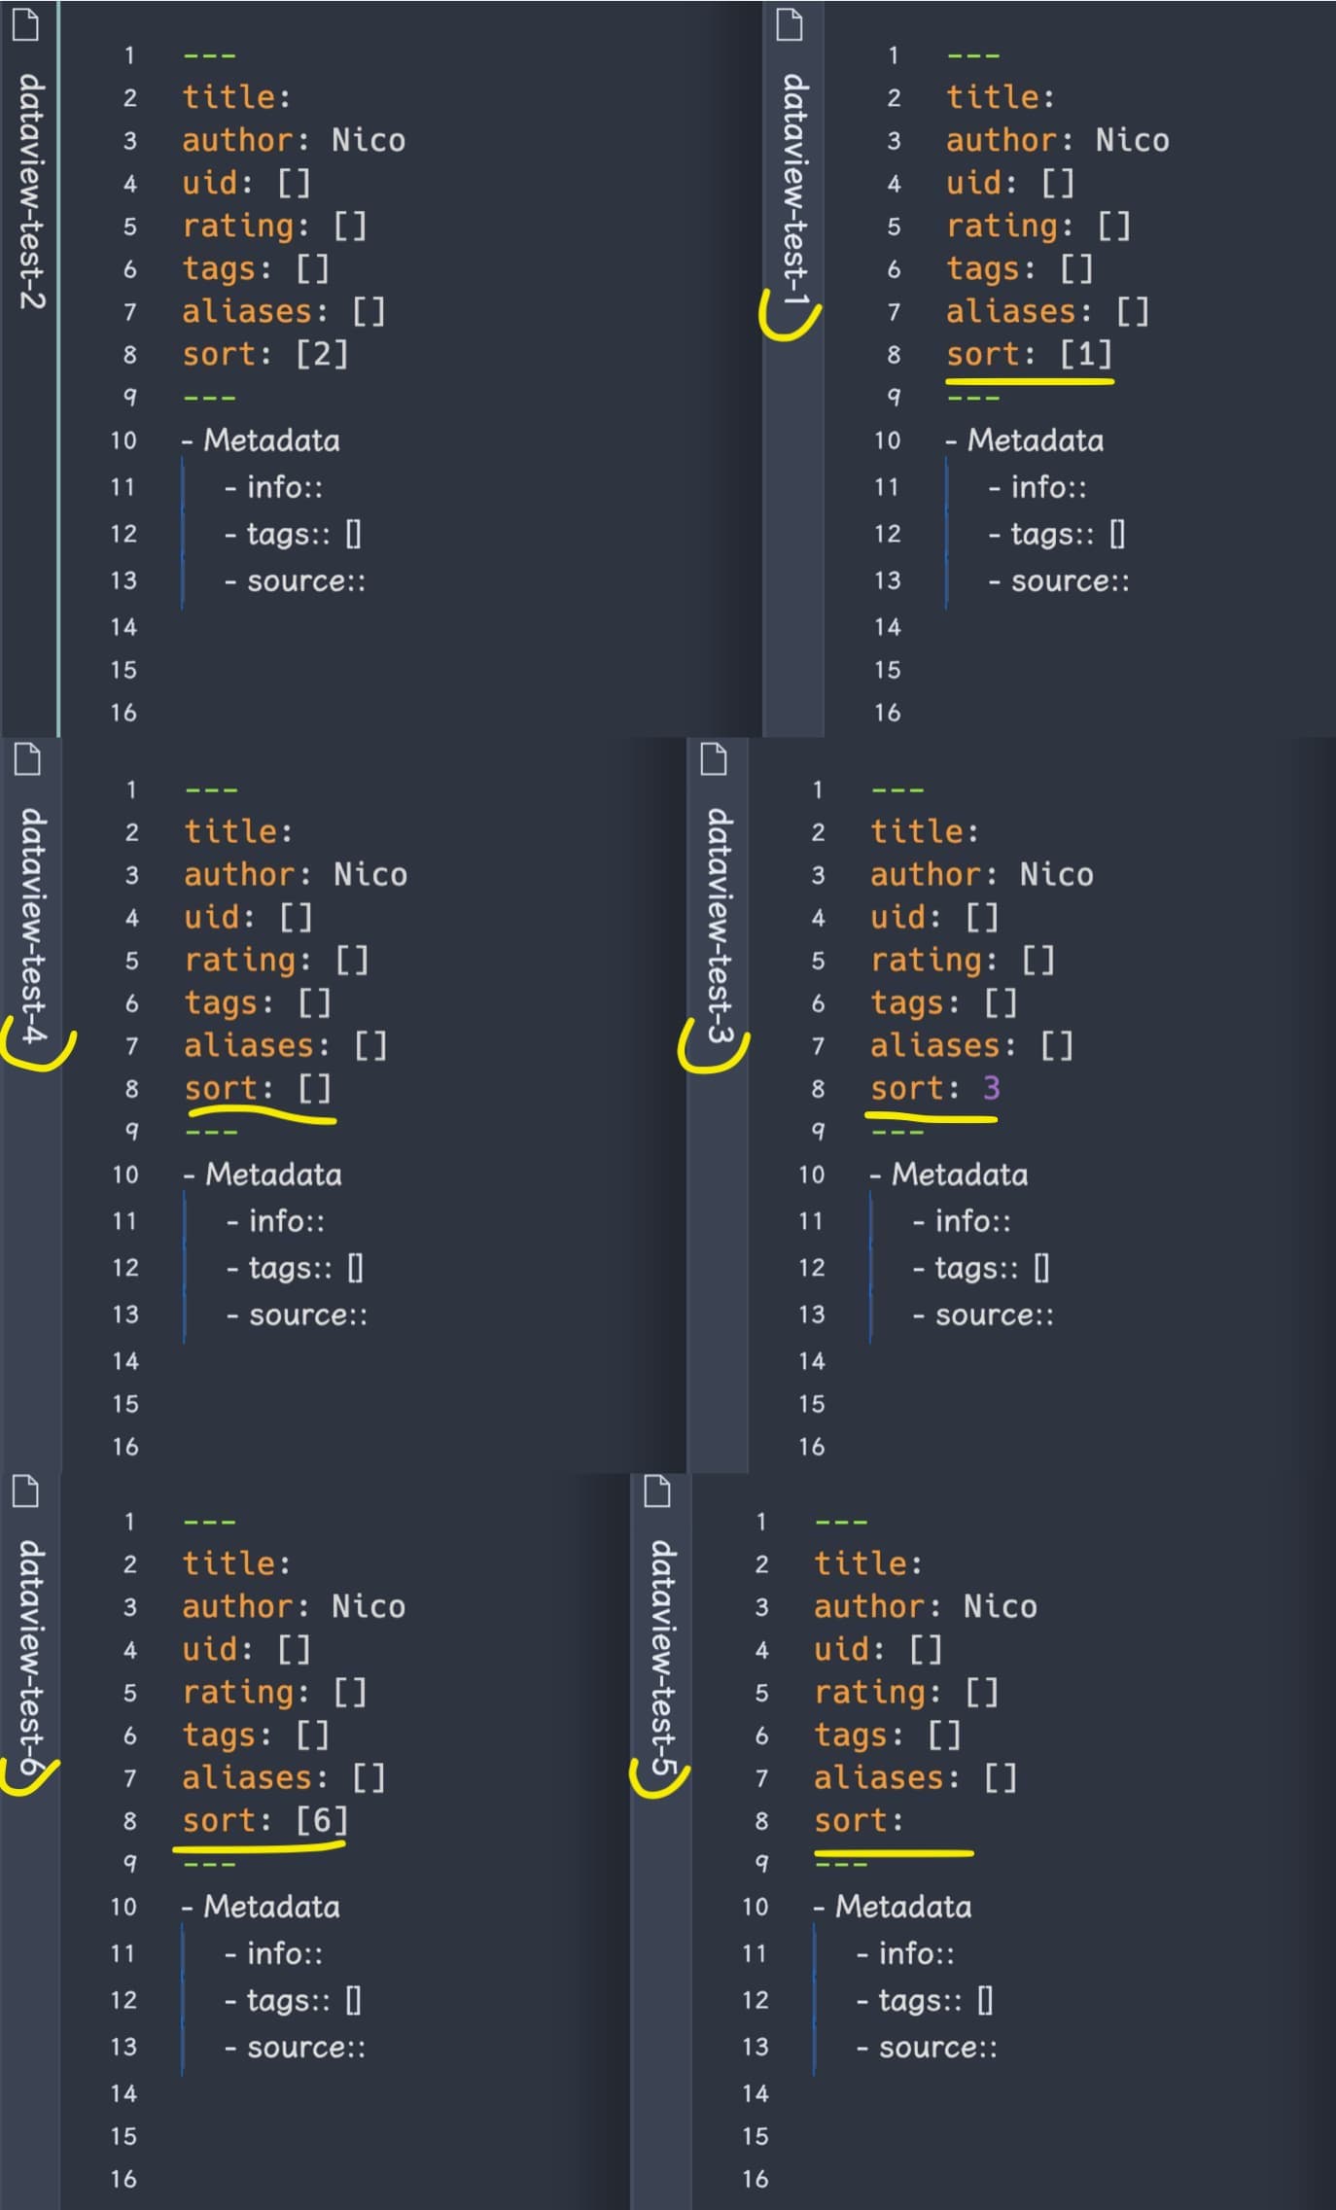Click '- Metadata' in dataview-test-1
The width and height of the screenshot is (1336, 2210).
(x=1025, y=440)
